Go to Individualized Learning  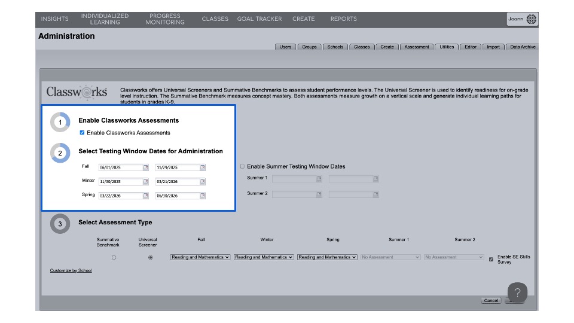click(105, 19)
